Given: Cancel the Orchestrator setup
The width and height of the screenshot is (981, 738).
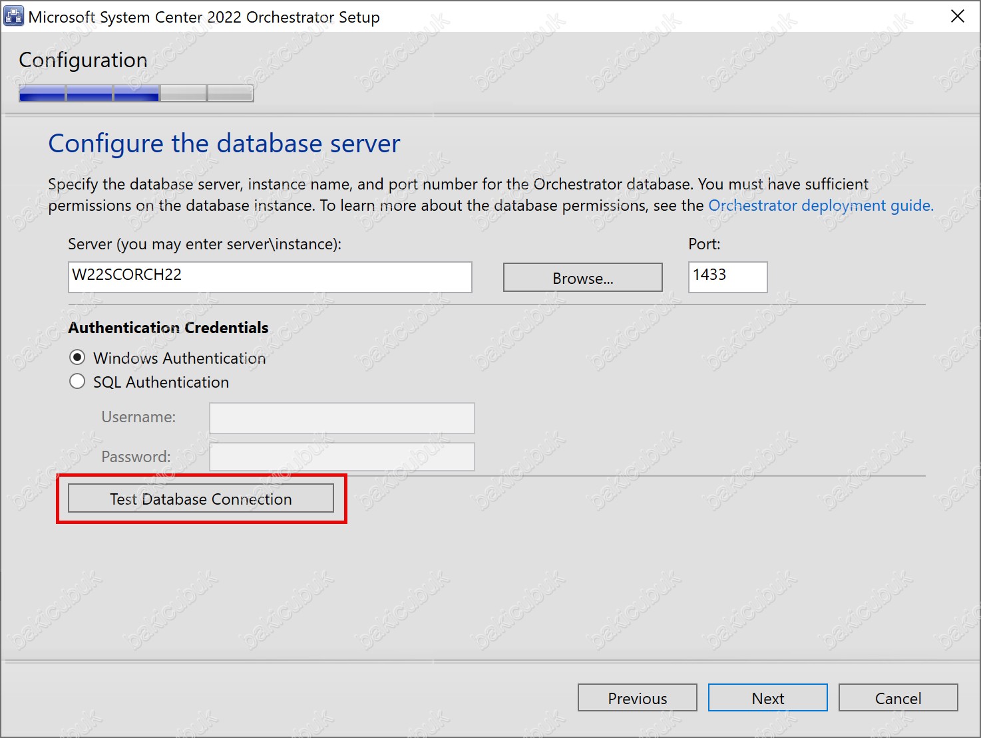Looking at the screenshot, I should [898, 698].
